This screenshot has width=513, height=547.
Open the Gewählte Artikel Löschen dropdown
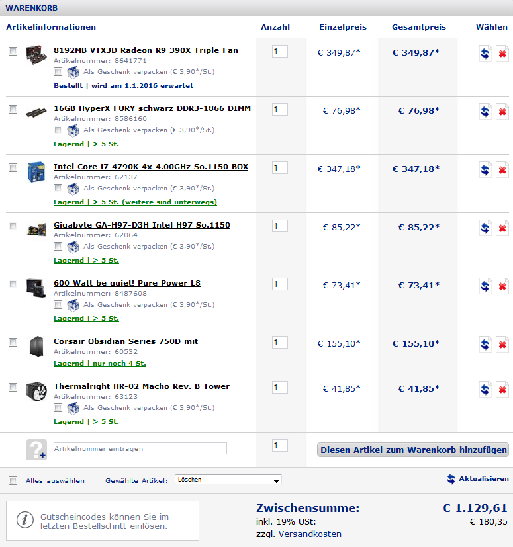(228, 480)
